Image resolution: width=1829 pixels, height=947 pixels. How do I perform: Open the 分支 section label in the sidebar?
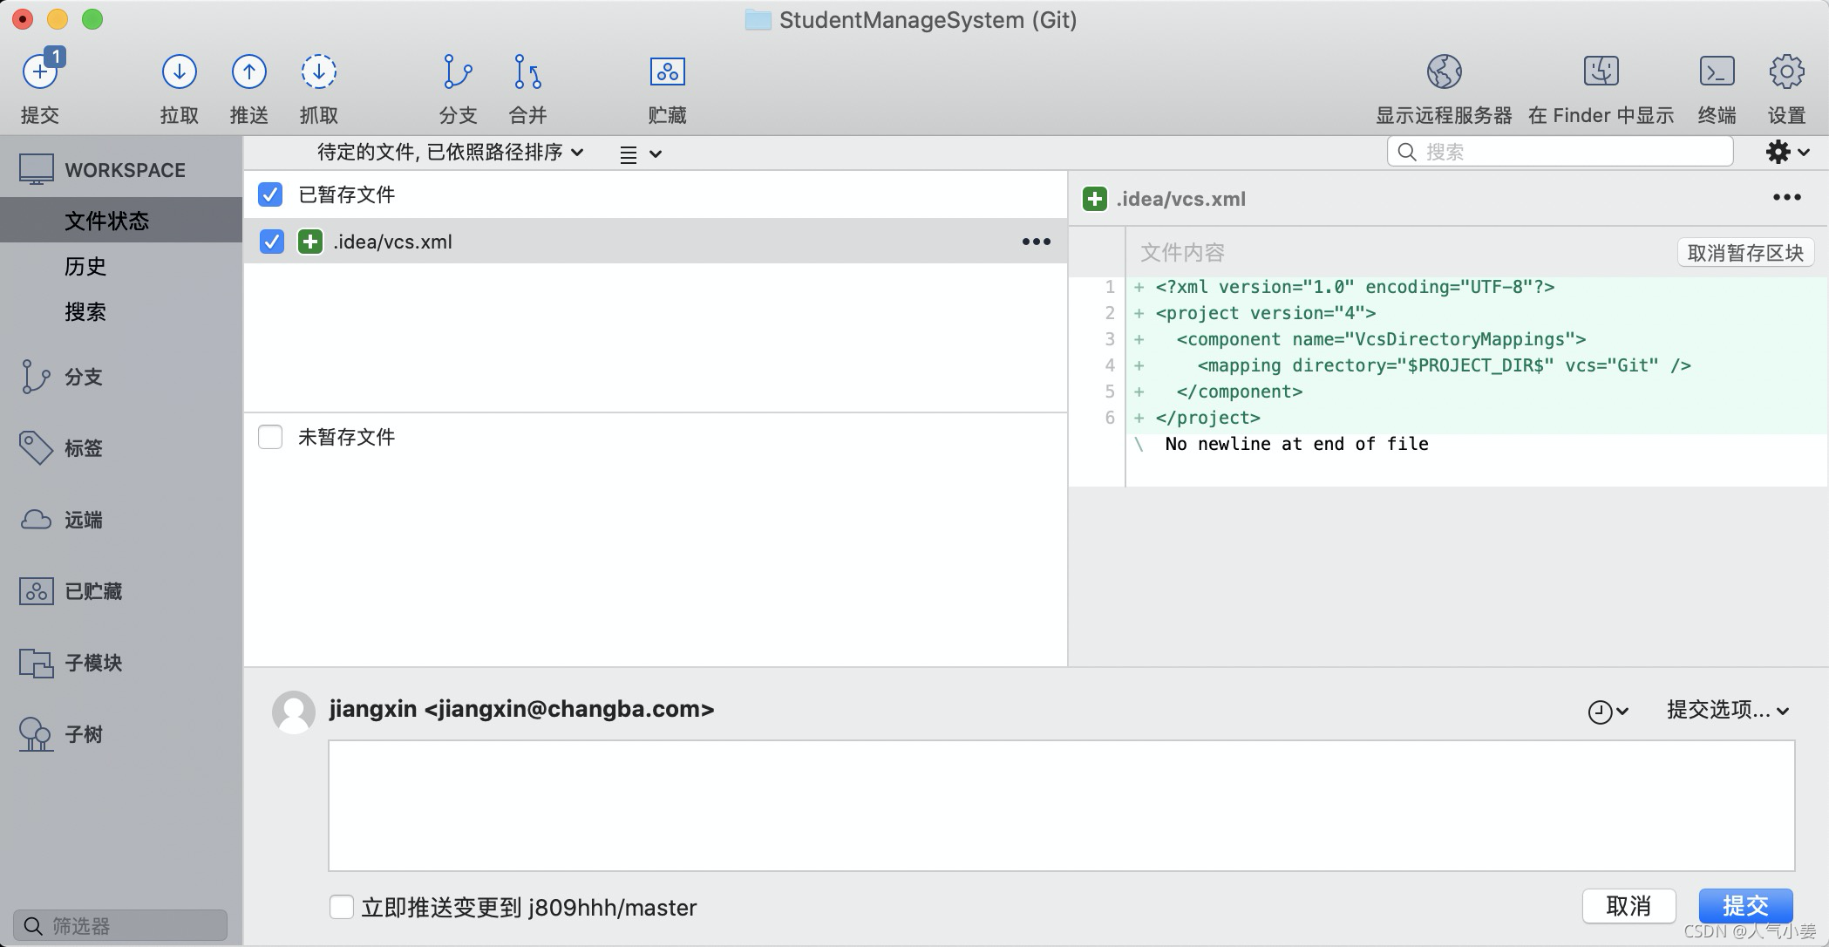click(x=84, y=377)
